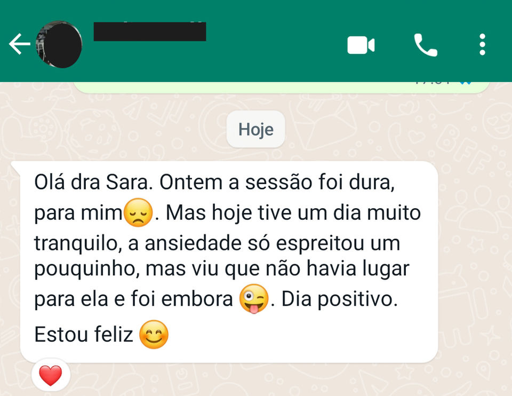
Task: Open the contact's profile picture
Action: pos(59,44)
